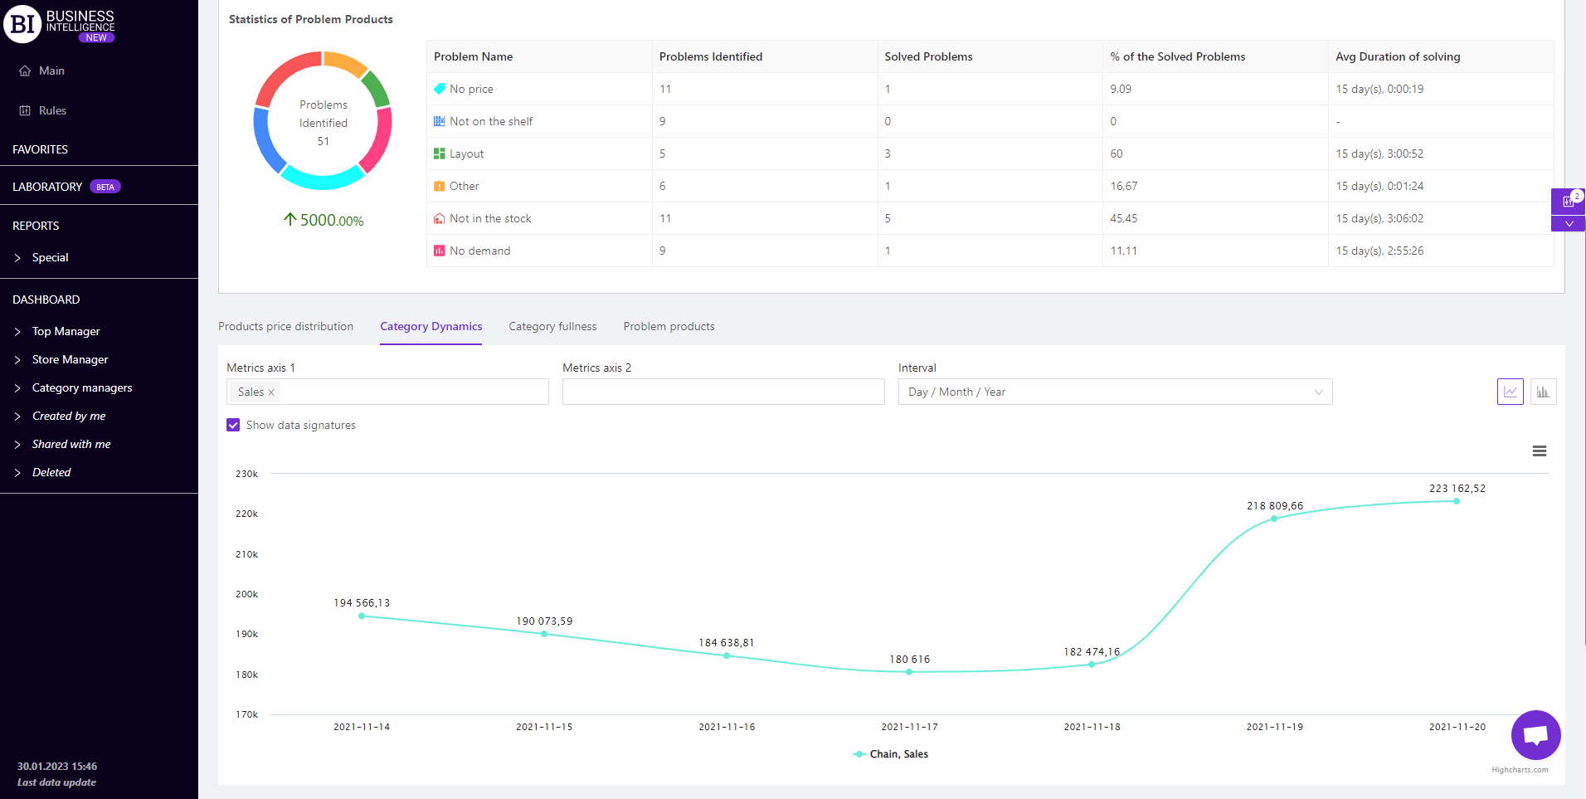Click the BI logo
Screen dimensions: 1586x799
[x=22, y=24]
